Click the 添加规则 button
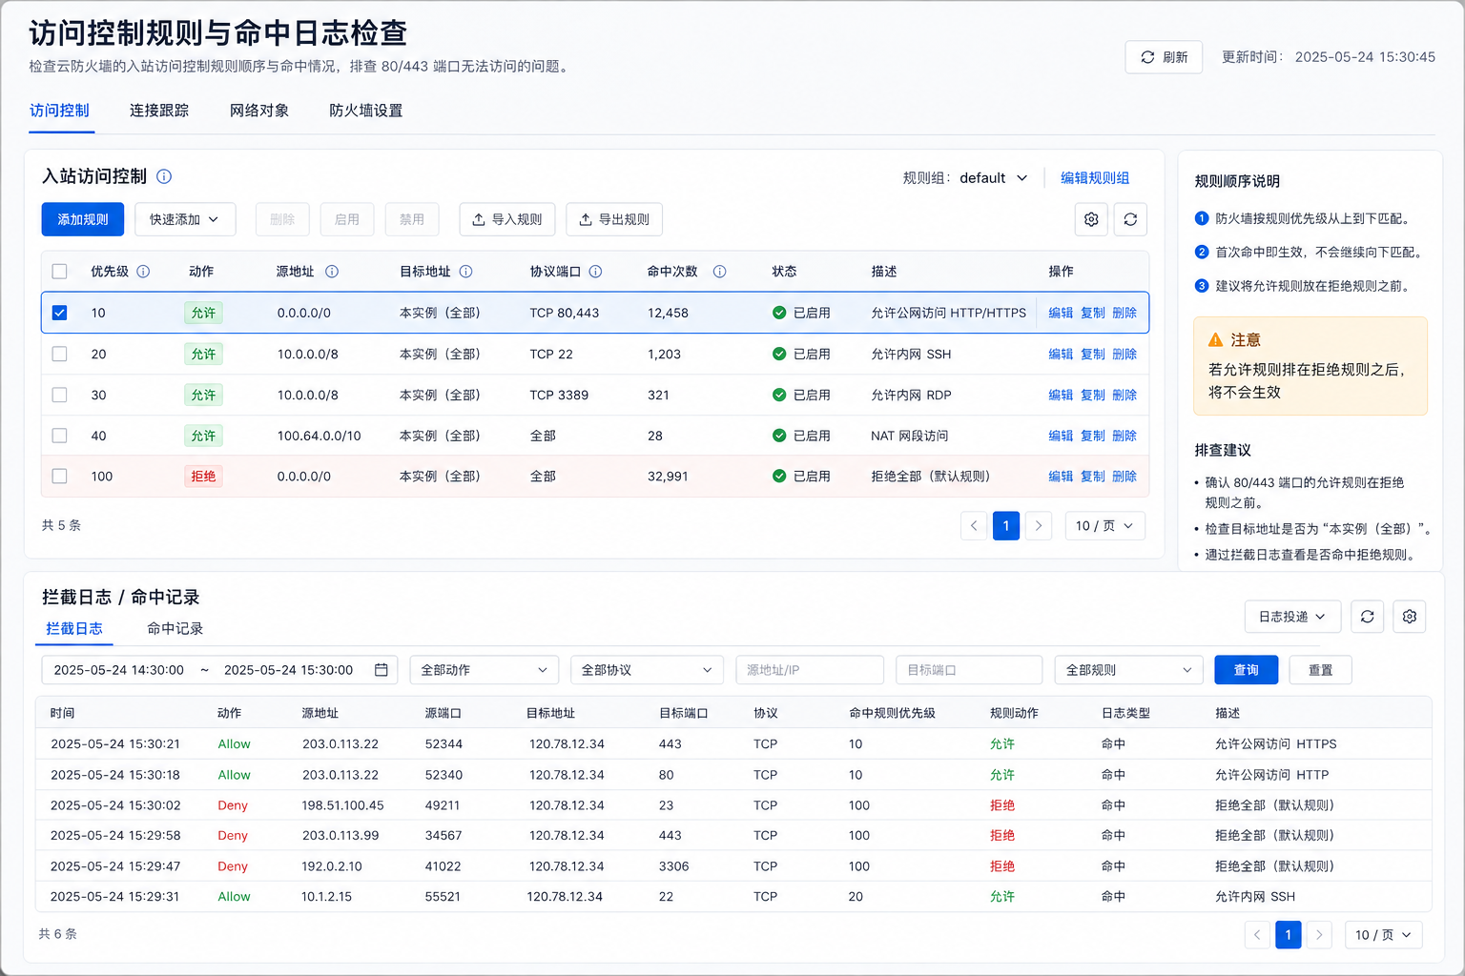The height and width of the screenshot is (976, 1465). 83,219
